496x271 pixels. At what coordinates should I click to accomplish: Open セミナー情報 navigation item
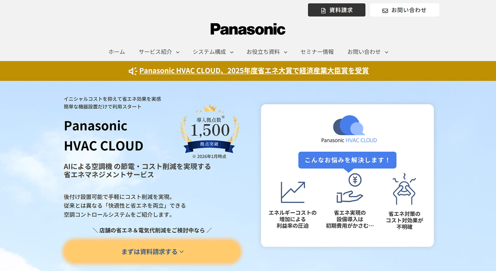317,52
